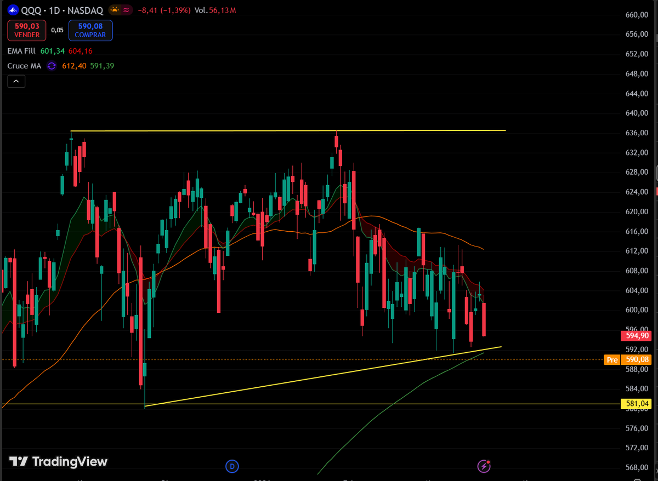Viewport: 658px width, 481px height.
Task: Click the pink approximate-data indicator icon
Action: coord(126,10)
